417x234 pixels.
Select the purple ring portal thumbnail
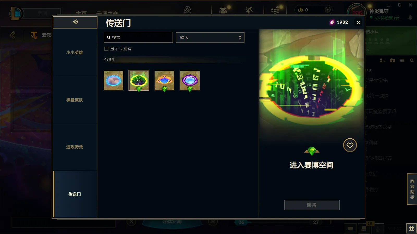(190, 80)
